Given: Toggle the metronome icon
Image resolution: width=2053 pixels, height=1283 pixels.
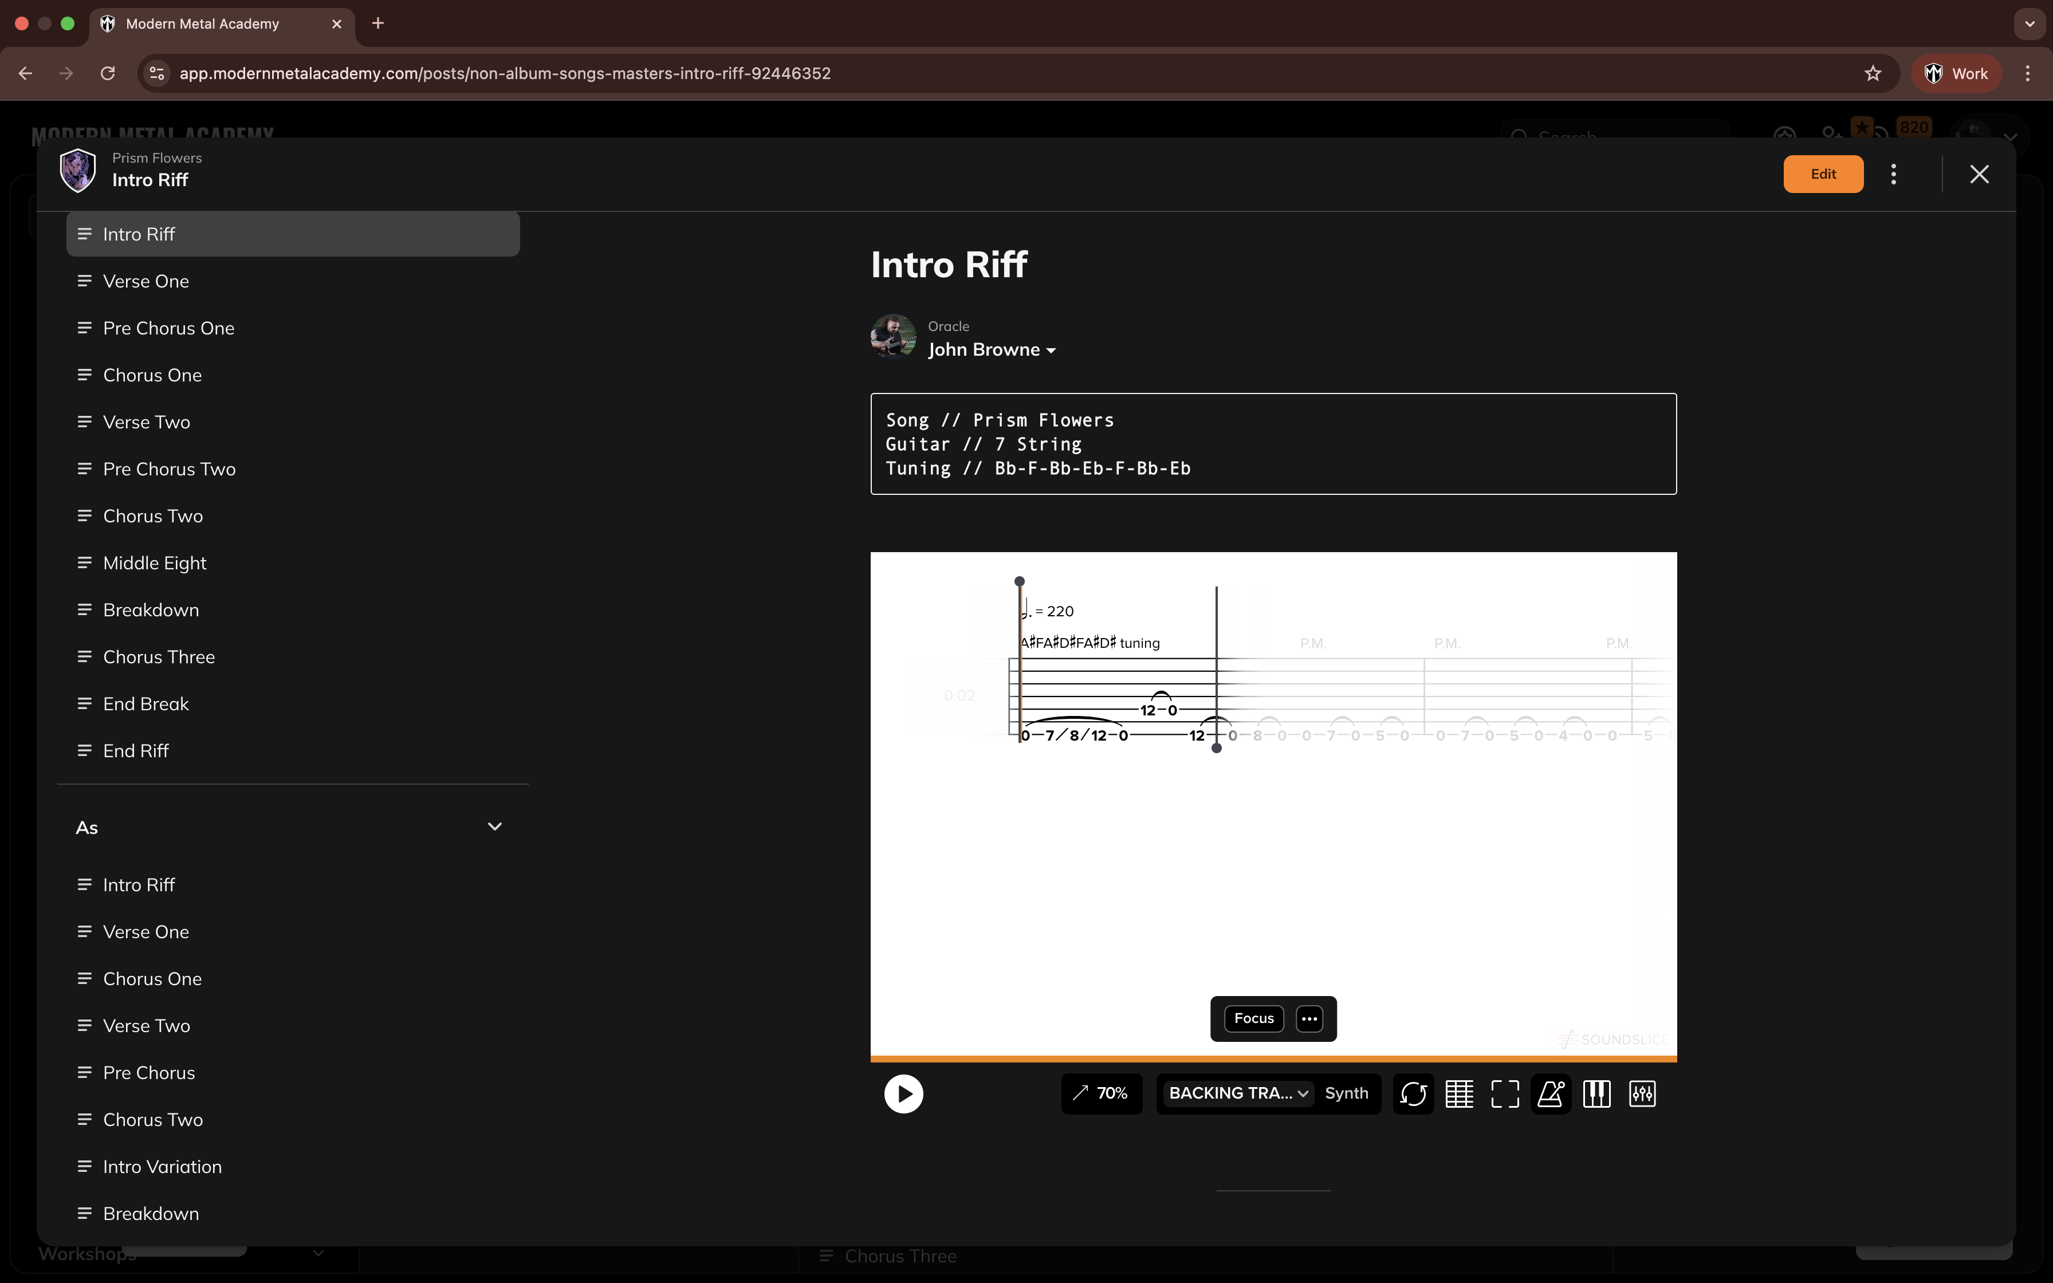Looking at the screenshot, I should [x=1551, y=1094].
